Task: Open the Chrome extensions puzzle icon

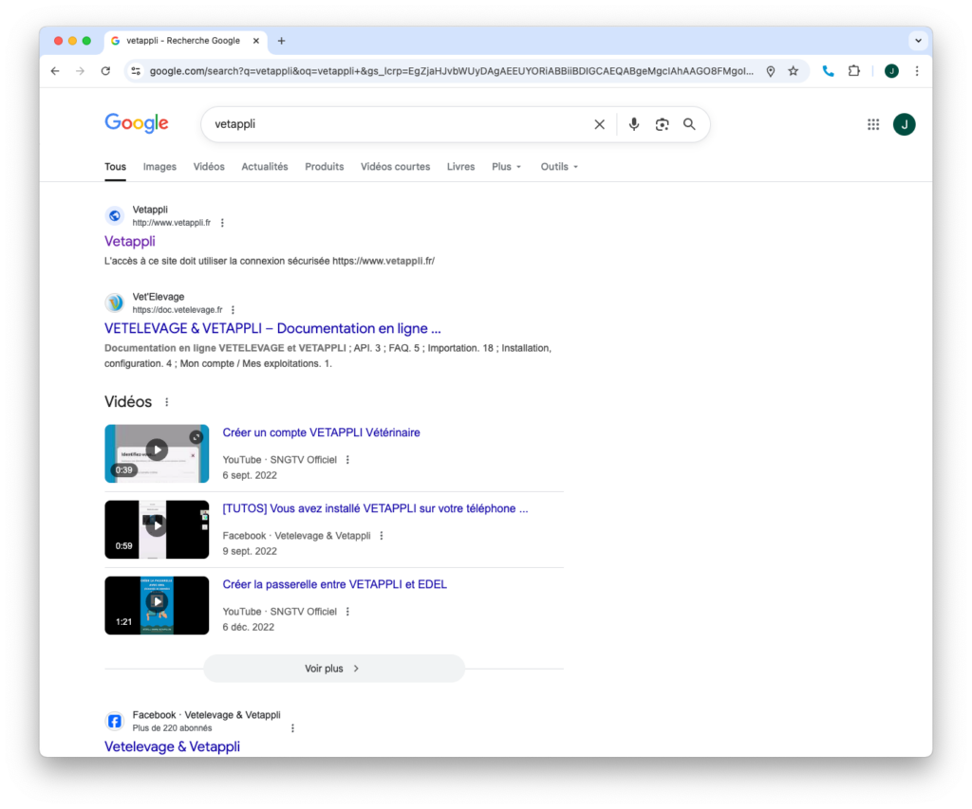Action: pyautogui.click(x=854, y=71)
